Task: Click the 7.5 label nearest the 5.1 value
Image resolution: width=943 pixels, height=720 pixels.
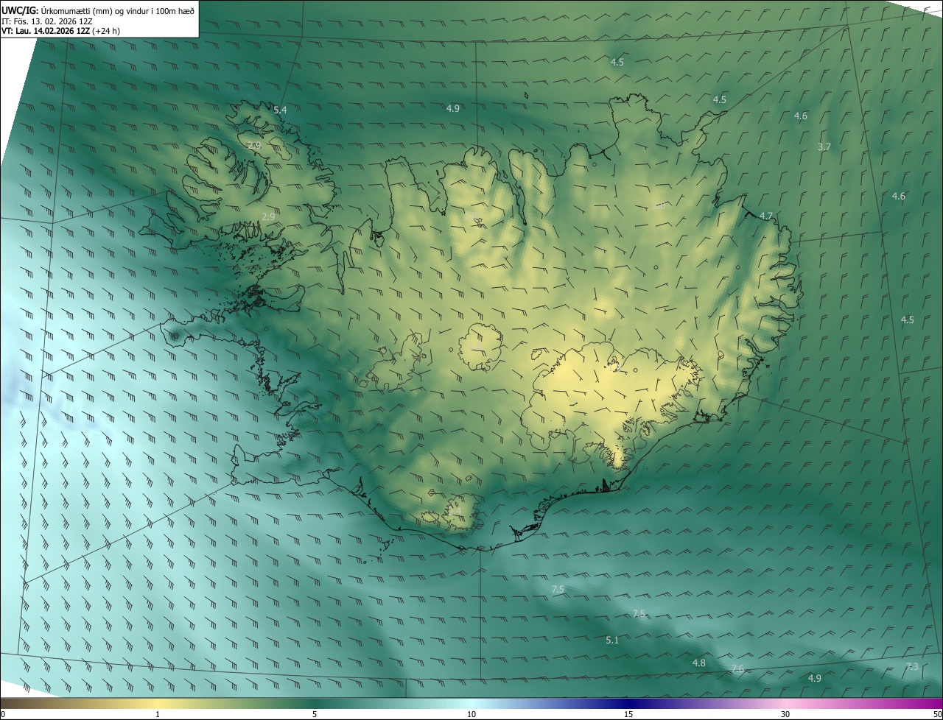Action: click(x=639, y=613)
